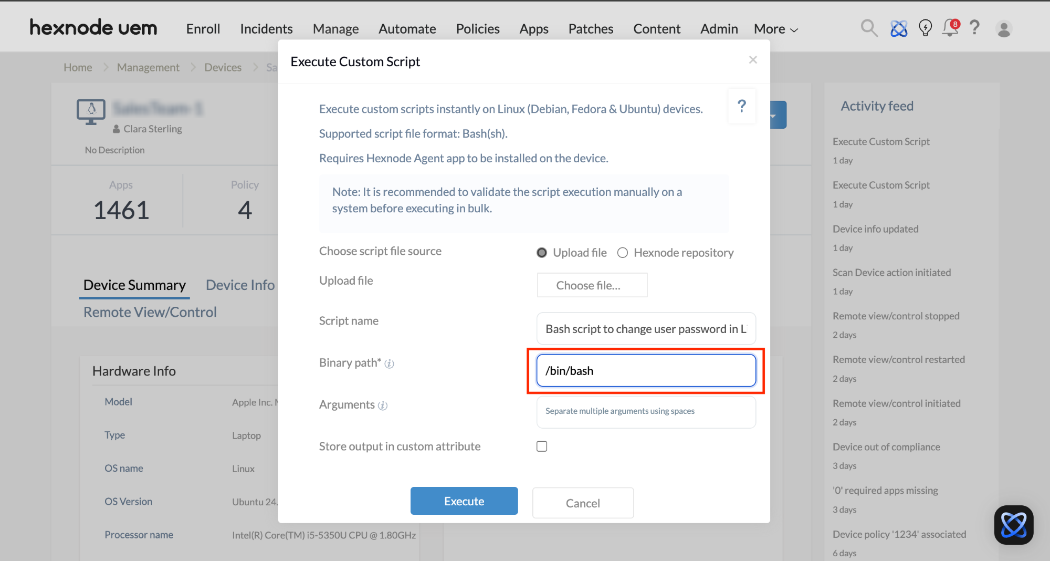This screenshot has width=1050, height=561.
Task: Click the Hexnode Genie icon in header
Action: point(899,28)
